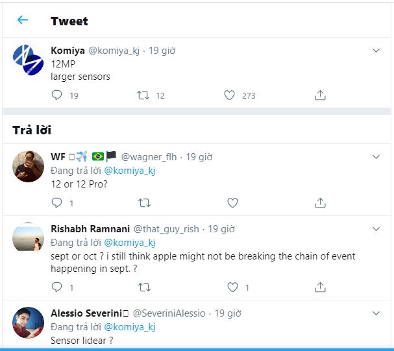Open options chevron on Alessio Severini's reply

376,313
